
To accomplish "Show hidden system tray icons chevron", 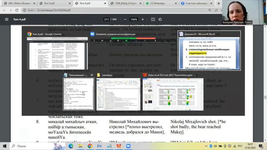I will coord(206,146).
